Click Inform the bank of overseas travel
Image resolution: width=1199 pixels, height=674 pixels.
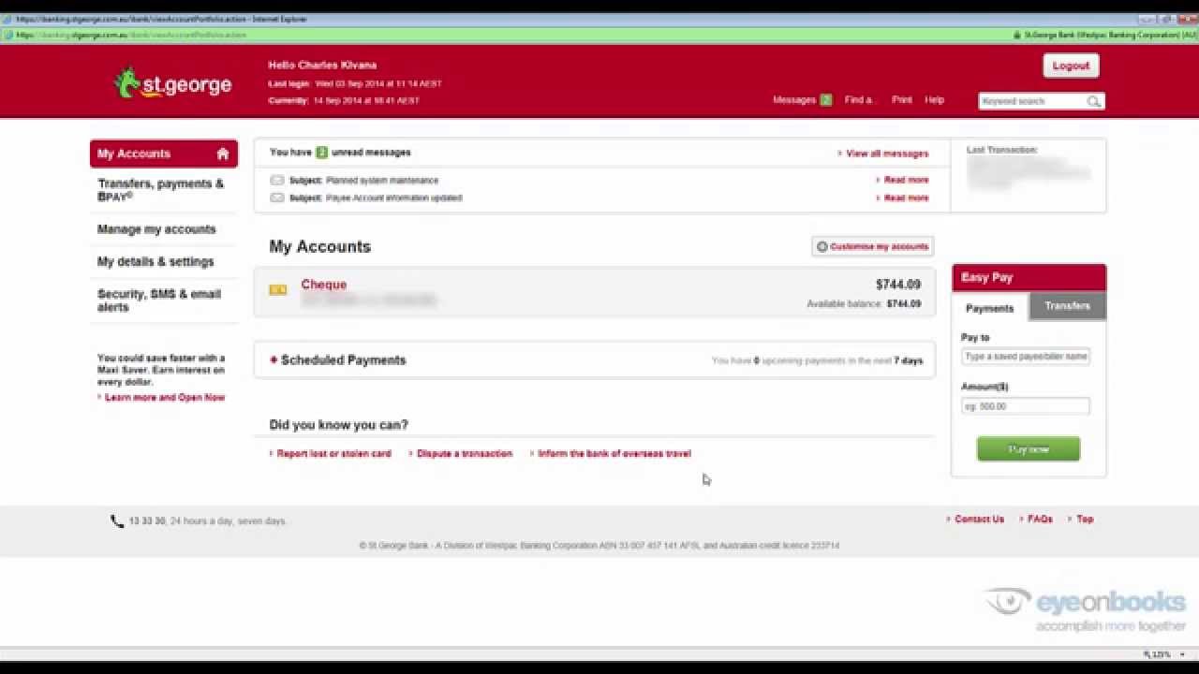614,454
